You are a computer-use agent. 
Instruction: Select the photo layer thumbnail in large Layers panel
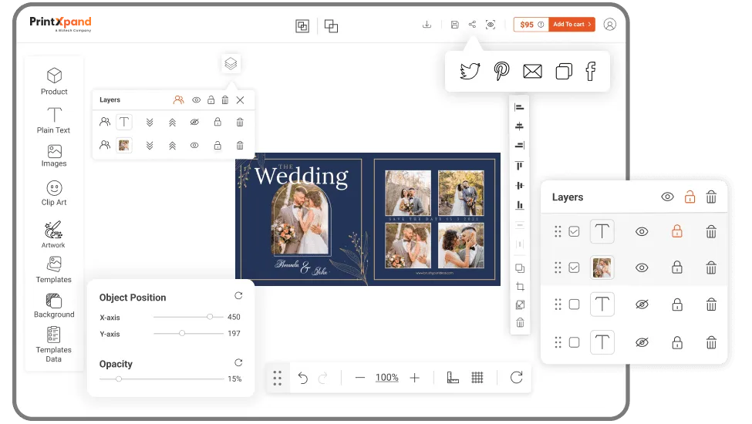click(602, 268)
